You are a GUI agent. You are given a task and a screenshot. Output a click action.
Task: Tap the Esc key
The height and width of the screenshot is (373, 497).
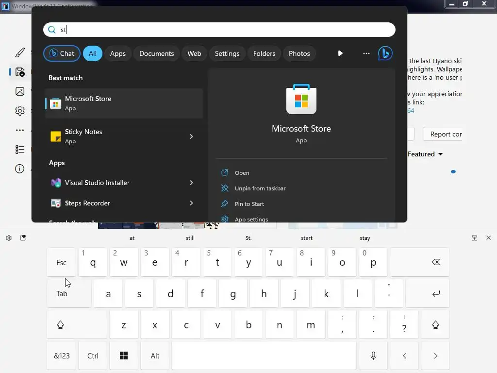pyautogui.click(x=62, y=262)
